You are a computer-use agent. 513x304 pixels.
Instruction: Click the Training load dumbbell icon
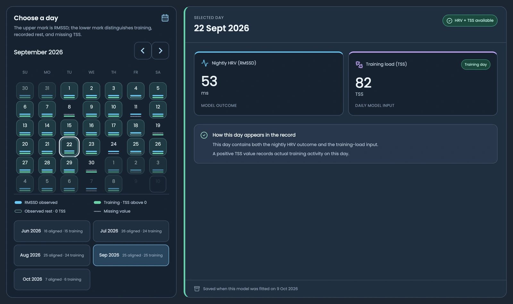tap(359, 64)
